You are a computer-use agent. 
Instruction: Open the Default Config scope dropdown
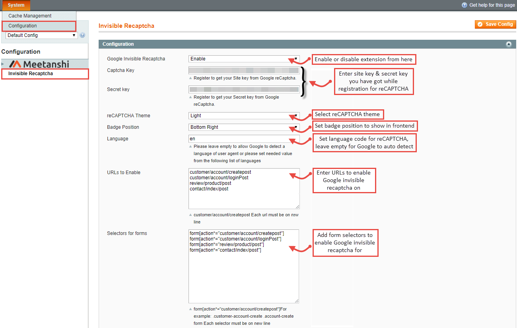pos(41,35)
